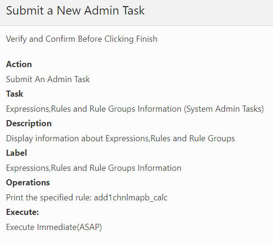Viewport: 273px width, 244px height.
Task: Click the word 'Finish' in instructions
Action: [x=146, y=38]
